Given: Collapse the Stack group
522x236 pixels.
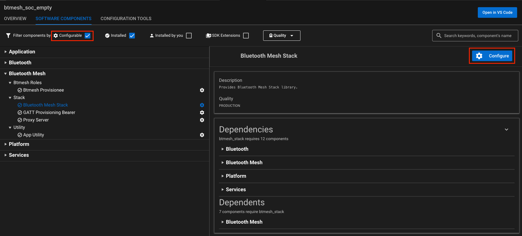Looking at the screenshot, I should [10, 98].
